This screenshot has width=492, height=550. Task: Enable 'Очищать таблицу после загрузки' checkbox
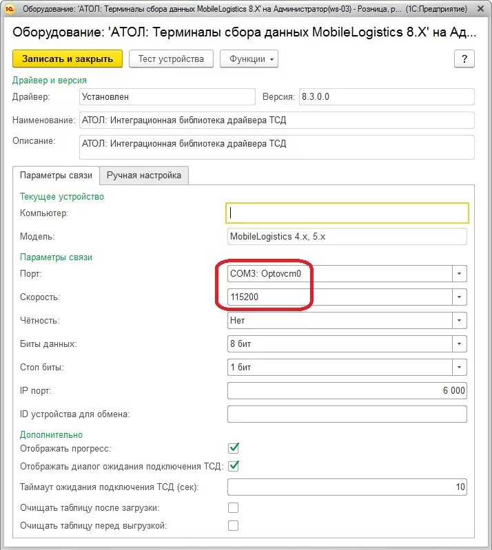[x=233, y=507]
